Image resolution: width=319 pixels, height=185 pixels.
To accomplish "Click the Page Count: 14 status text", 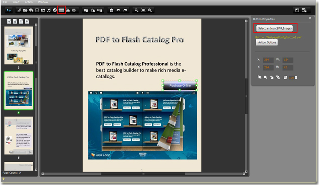I will (12, 173).
